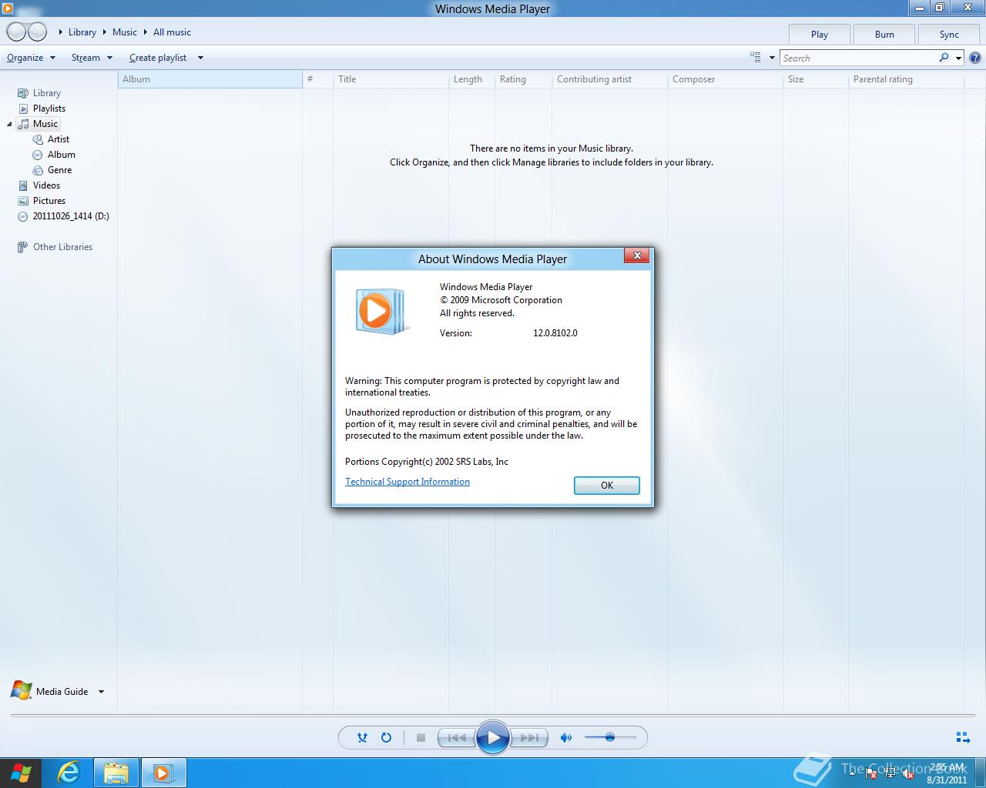Select the Library icon in navigation pane
The image size is (986, 788).
pos(23,93)
